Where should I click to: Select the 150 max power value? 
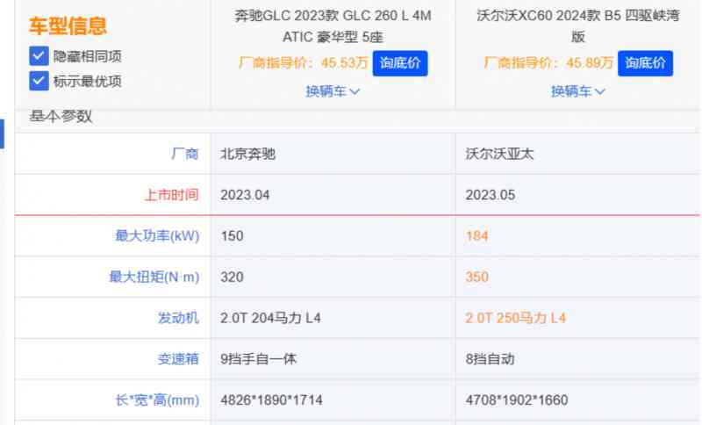(x=232, y=236)
